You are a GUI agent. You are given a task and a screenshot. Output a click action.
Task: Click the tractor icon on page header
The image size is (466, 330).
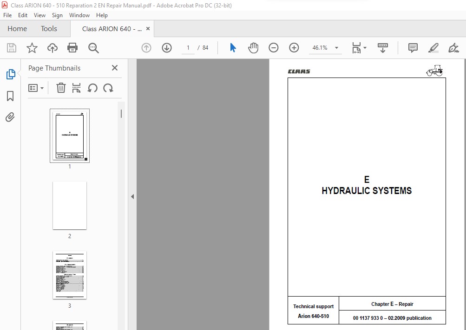click(434, 71)
